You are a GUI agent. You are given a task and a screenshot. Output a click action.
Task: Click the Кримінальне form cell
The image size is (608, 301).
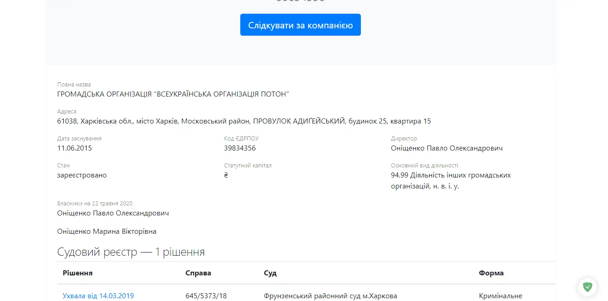point(500,296)
